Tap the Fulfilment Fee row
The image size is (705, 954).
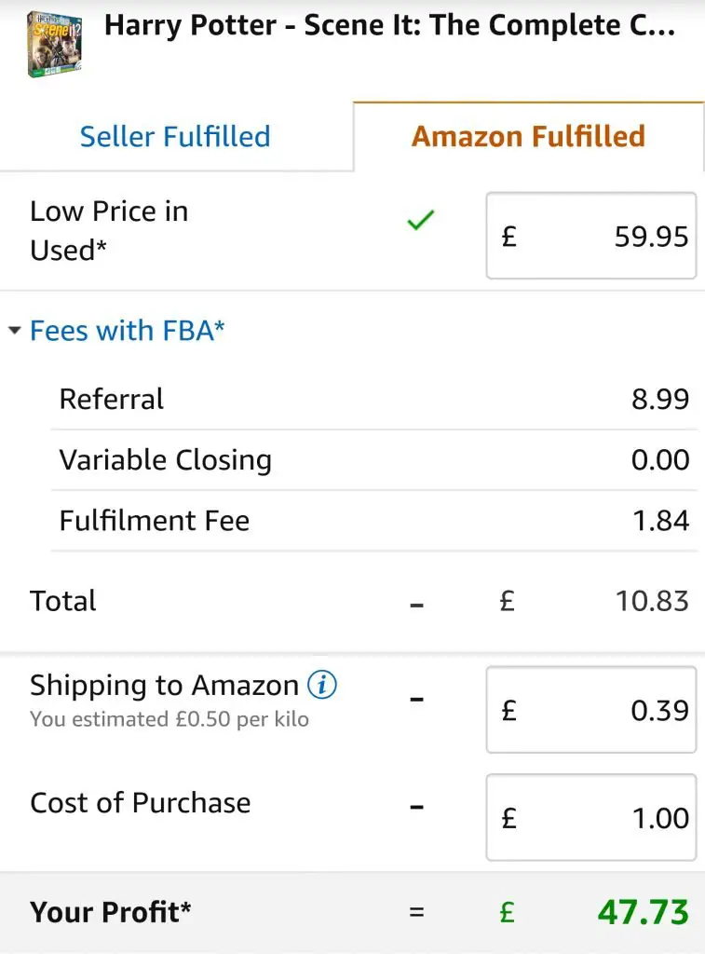(374, 521)
